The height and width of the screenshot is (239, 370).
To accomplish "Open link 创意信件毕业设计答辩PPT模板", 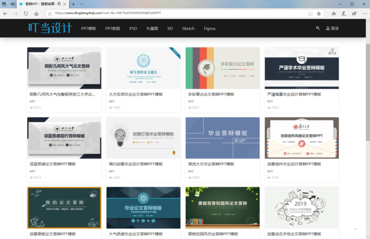I will [x=294, y=164].
